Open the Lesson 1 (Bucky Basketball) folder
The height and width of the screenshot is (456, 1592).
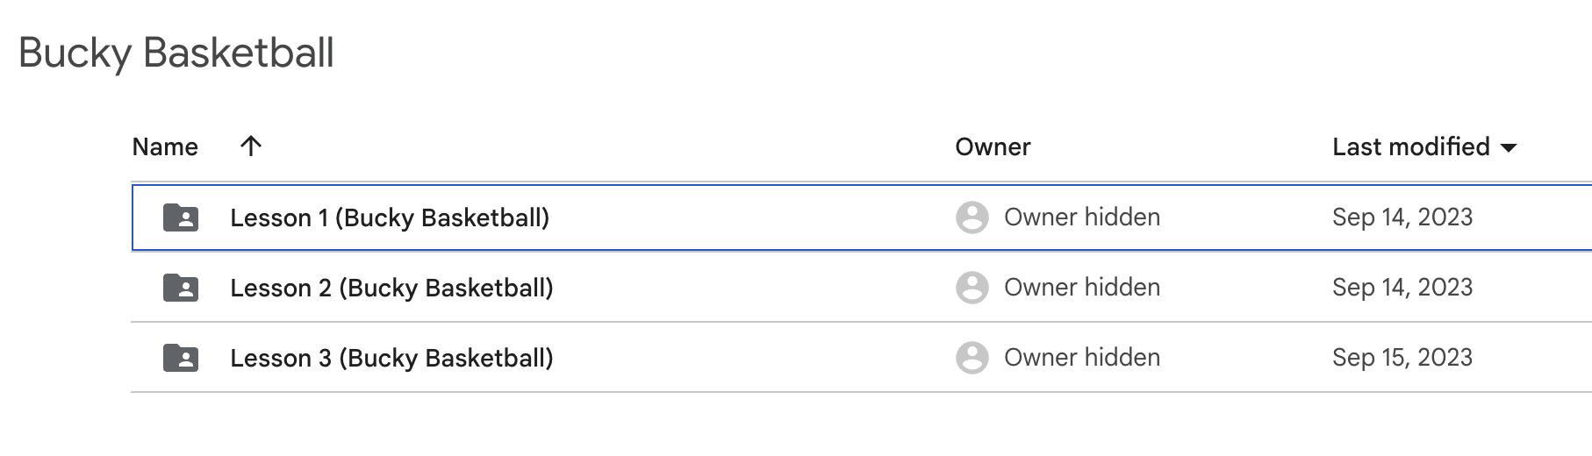point(390,217)
